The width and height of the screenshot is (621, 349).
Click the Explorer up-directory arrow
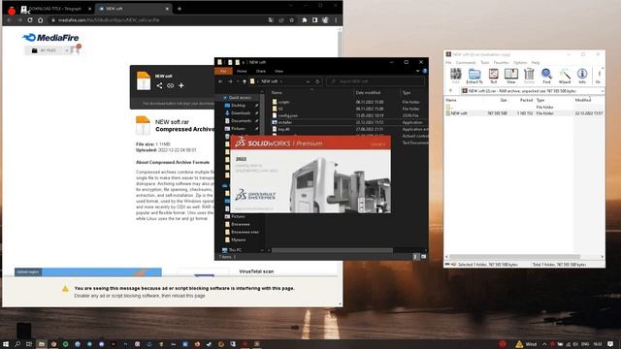245,81
